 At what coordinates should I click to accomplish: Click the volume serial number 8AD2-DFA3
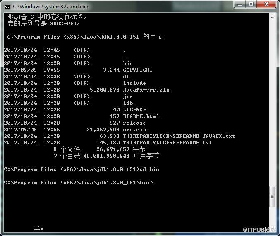tap(65, 24)
